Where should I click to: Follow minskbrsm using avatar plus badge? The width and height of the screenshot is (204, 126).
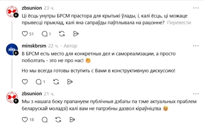pyautogui.click(x=16, y=53)
